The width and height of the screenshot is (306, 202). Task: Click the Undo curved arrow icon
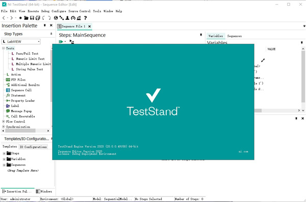pos(43,18)
